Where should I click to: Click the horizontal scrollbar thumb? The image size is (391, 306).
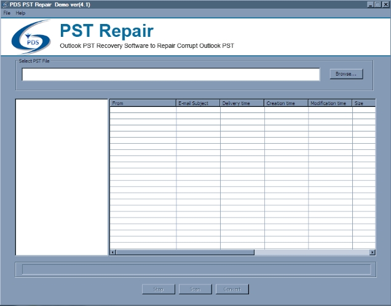[184, 252]
